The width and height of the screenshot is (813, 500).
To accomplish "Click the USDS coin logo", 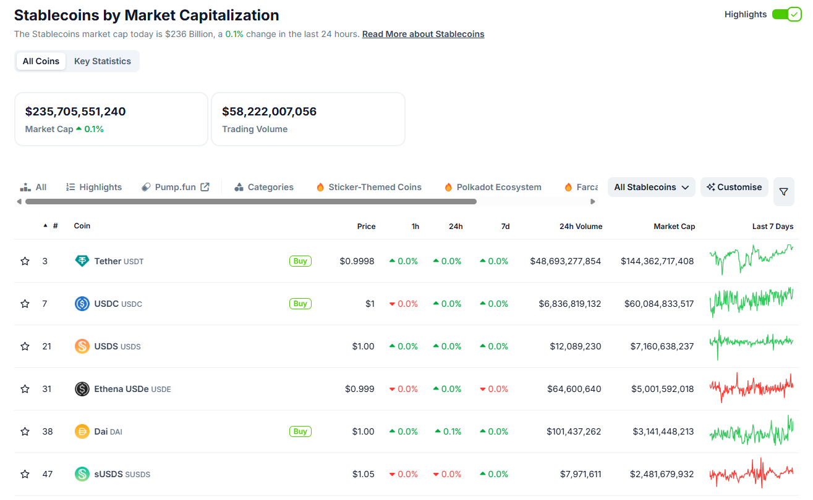I will (82, 346).
